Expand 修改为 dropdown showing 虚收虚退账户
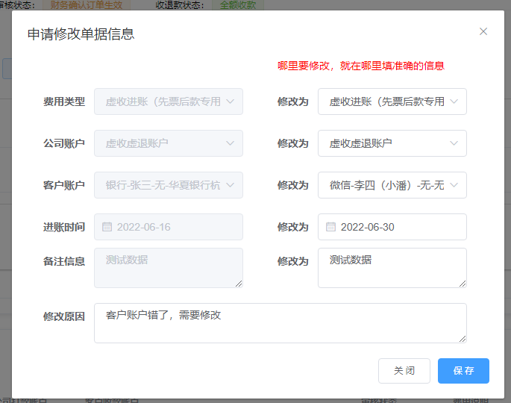 [x=392, y=143]
